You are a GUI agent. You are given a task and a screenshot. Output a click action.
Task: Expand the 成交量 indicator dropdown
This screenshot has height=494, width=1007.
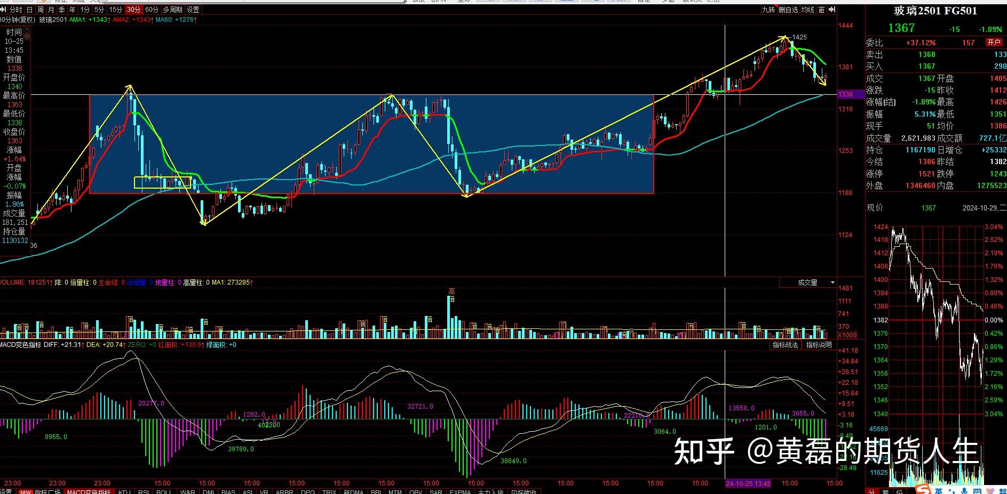click(x=832, y=282)
